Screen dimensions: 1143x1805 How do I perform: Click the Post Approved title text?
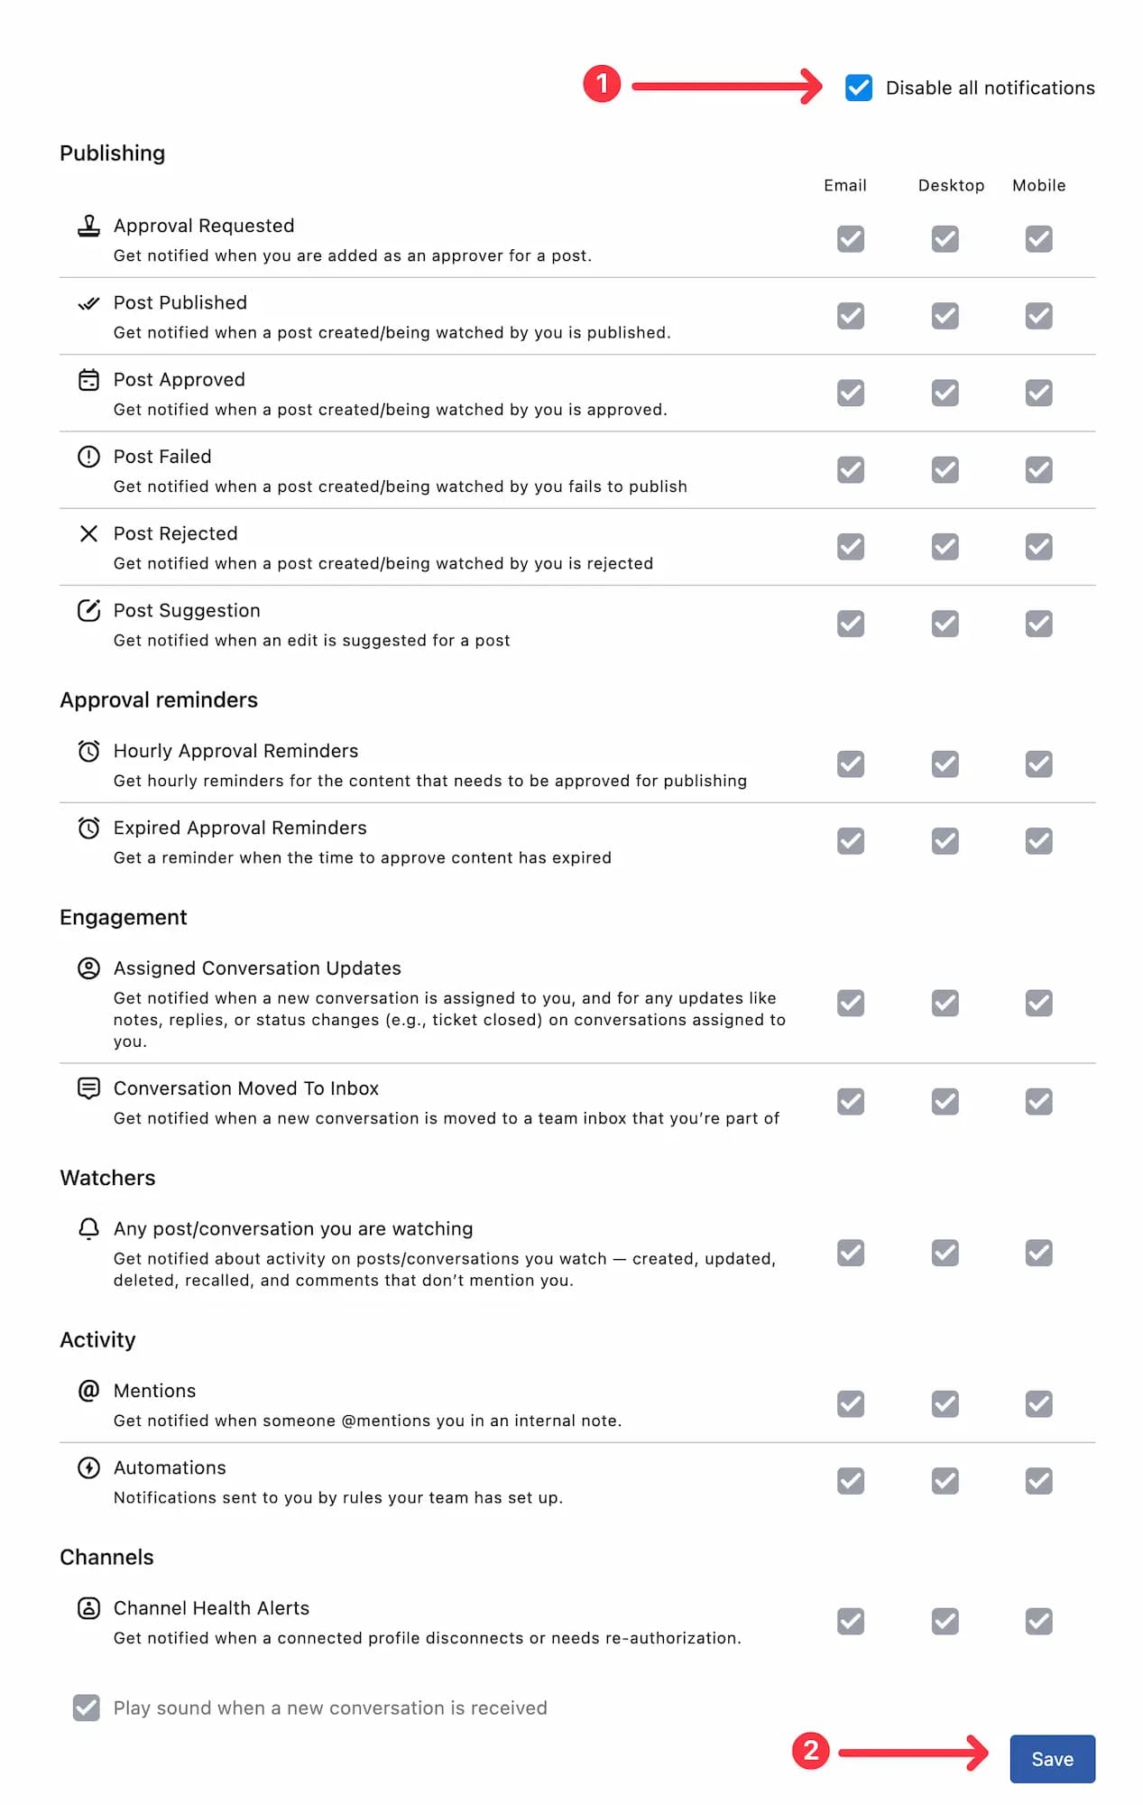point(180,380)
